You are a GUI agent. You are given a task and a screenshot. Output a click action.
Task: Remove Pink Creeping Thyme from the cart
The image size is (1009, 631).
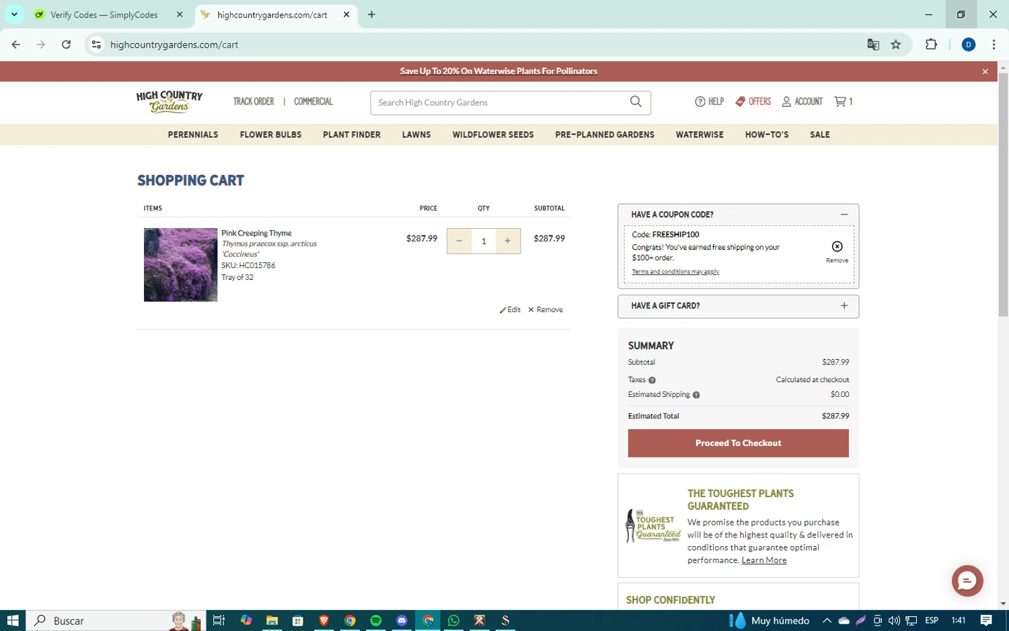[546, 309]
